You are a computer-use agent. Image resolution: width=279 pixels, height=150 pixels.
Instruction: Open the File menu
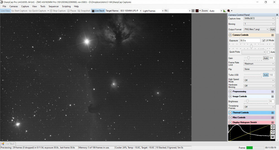pyautogui.click(x=4, y=6)
